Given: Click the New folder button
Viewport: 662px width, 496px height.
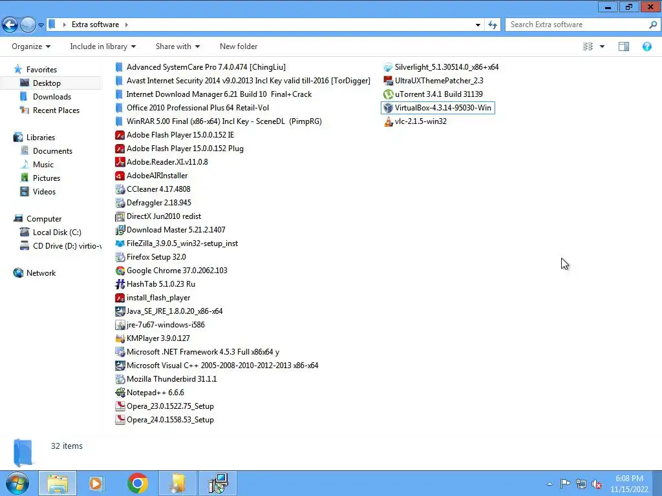Looking at the screenshot, I should point(239,46).
